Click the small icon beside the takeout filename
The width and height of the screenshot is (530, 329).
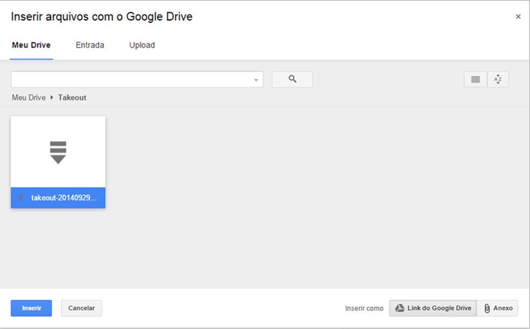click(x=20, y=197)
